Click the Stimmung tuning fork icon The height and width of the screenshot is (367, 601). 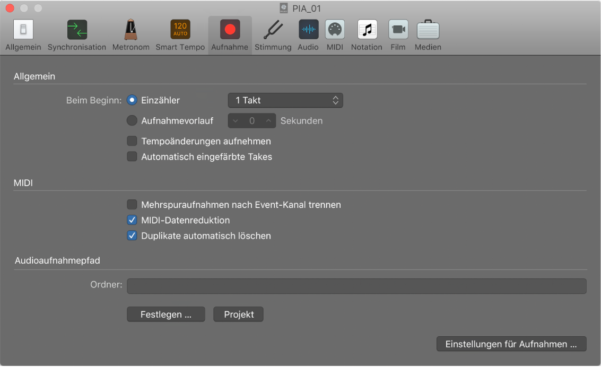click(x=273, y=30)
